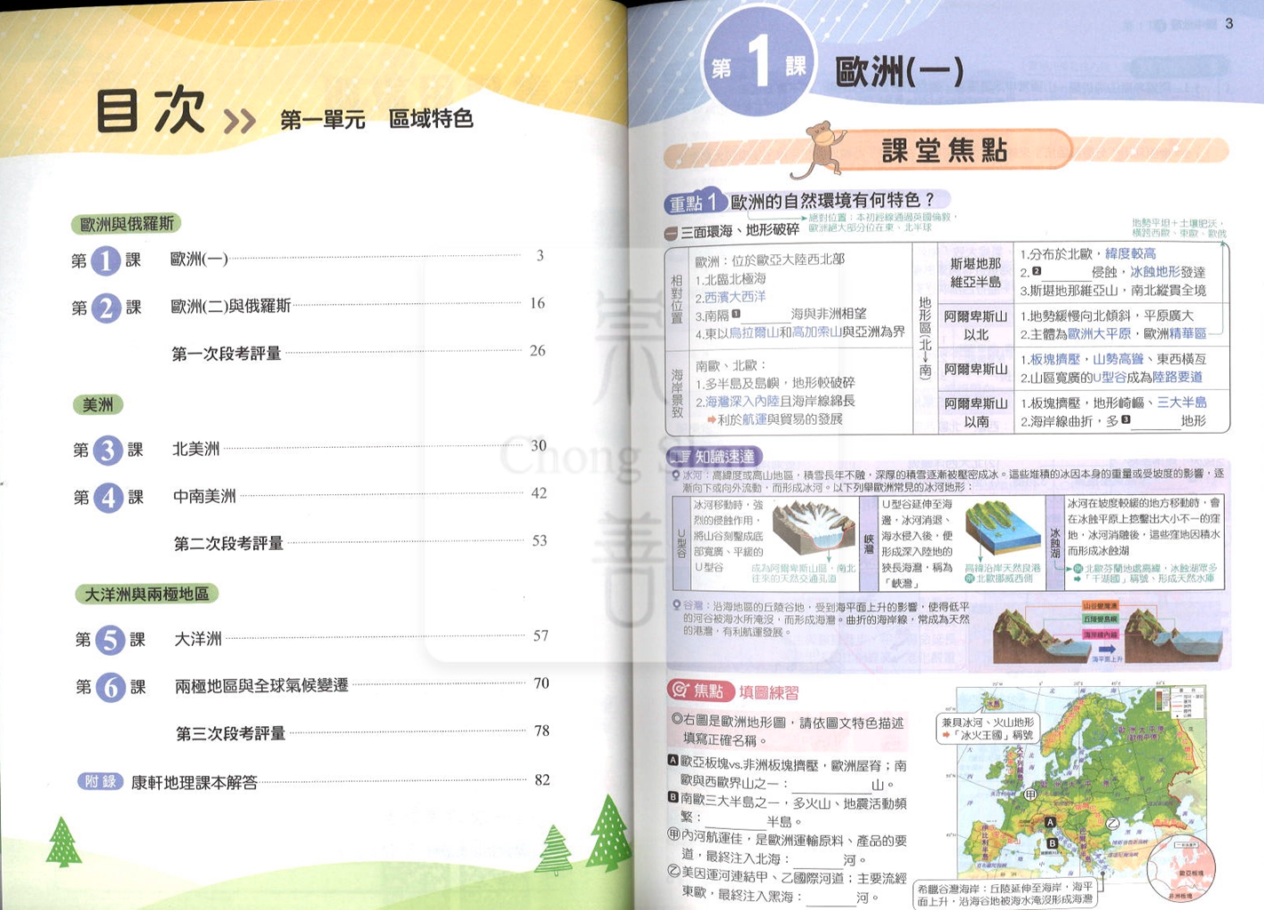Click page number 42 in contents
Image resolution: width=1264 pixels, height=910 pixels.
(x=539, y=493)
